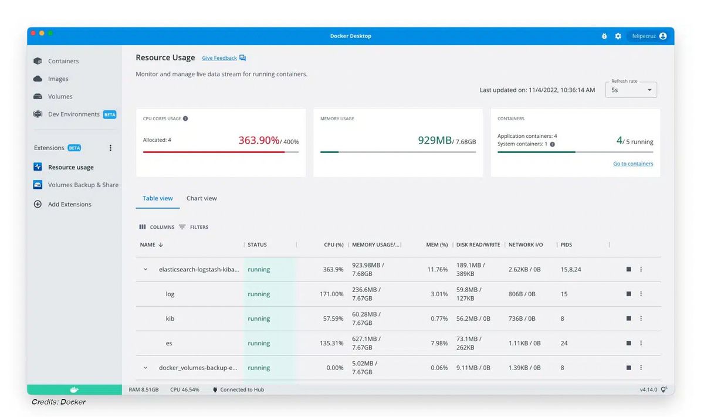
Task: Click the lightbulb icon next to version
Action: click(664, 389)
